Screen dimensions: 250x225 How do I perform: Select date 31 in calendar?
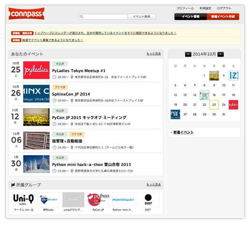tap(224, 114)
